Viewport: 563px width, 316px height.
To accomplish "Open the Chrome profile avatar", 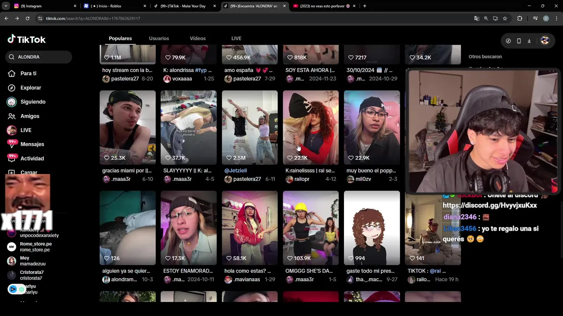I will [546, 18].
